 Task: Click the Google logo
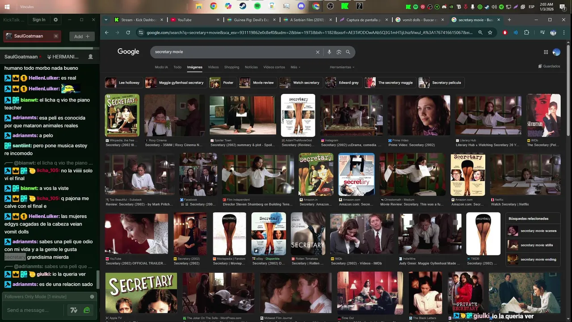click(128, 52)
